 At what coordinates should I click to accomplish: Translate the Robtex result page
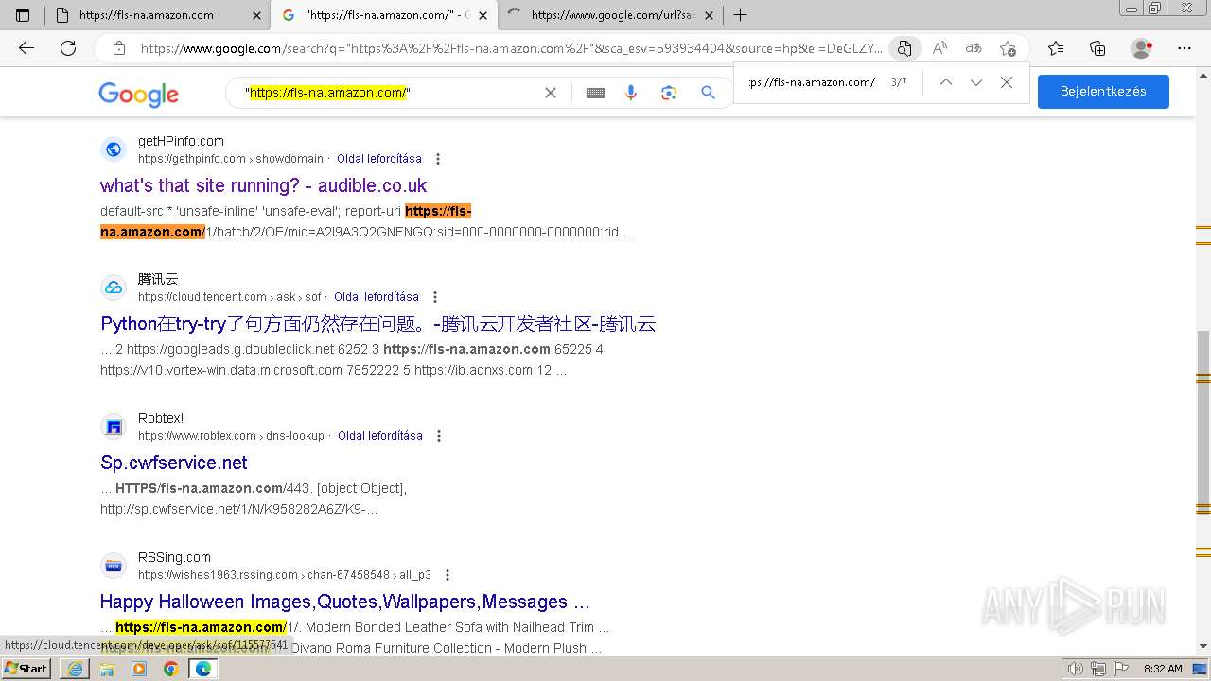point(380,436)
